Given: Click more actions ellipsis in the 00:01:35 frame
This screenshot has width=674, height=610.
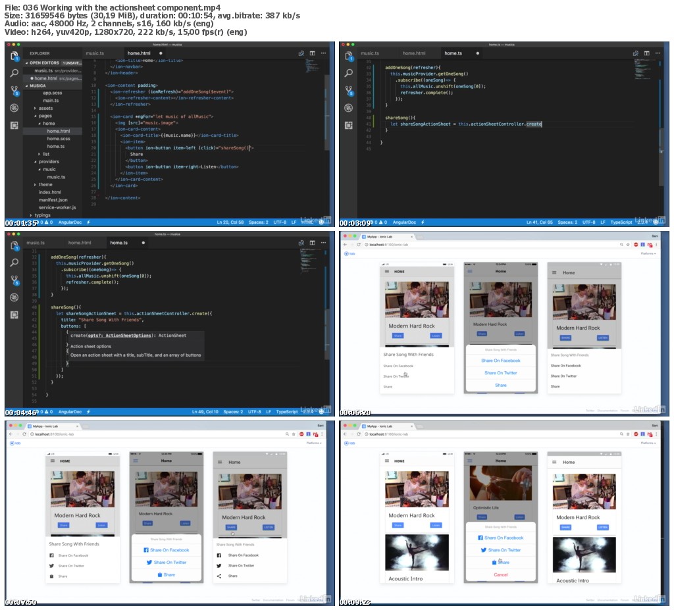Looking at the screenshot, I should 324,53.
